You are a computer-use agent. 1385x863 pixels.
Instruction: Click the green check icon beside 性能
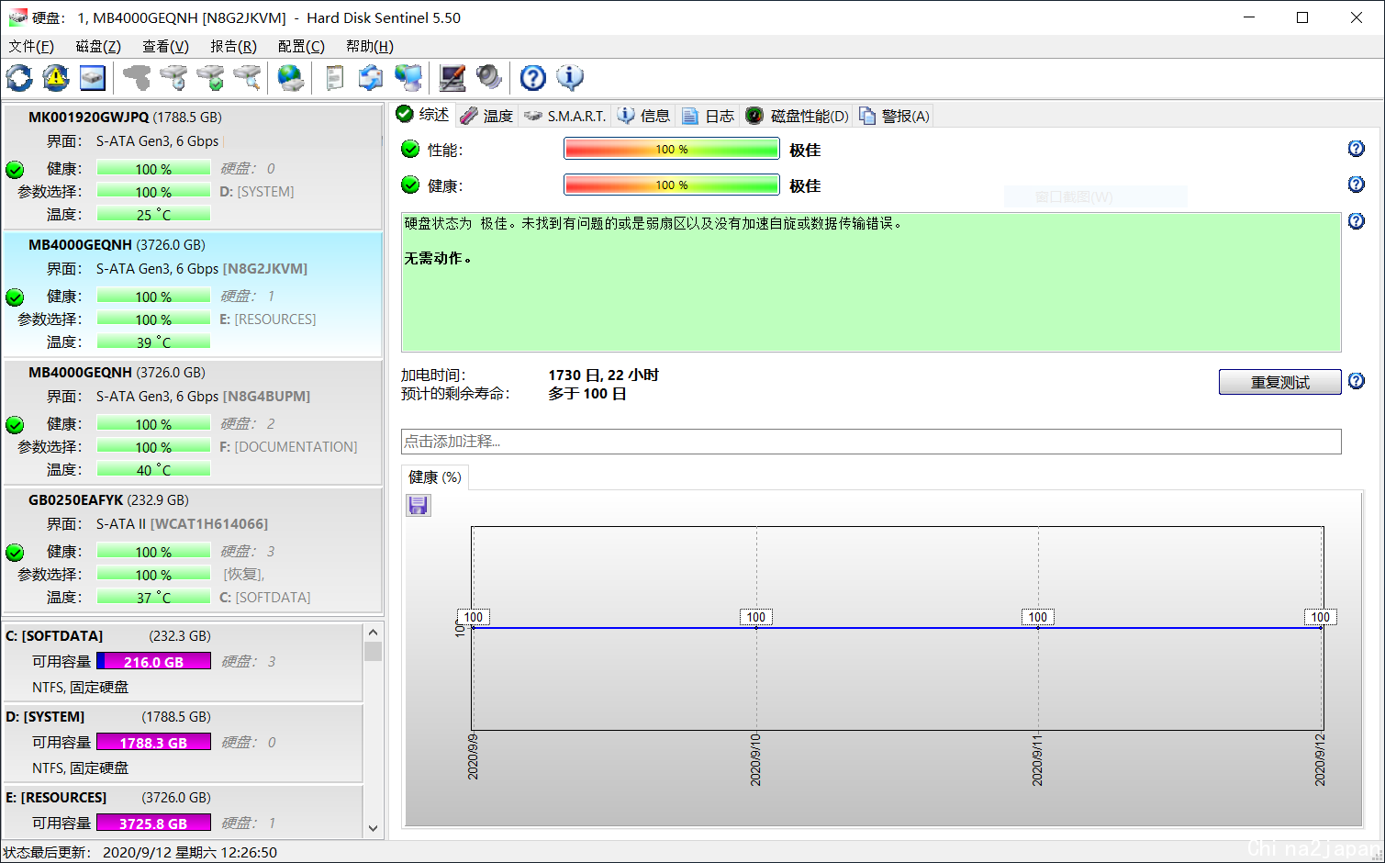410,150
